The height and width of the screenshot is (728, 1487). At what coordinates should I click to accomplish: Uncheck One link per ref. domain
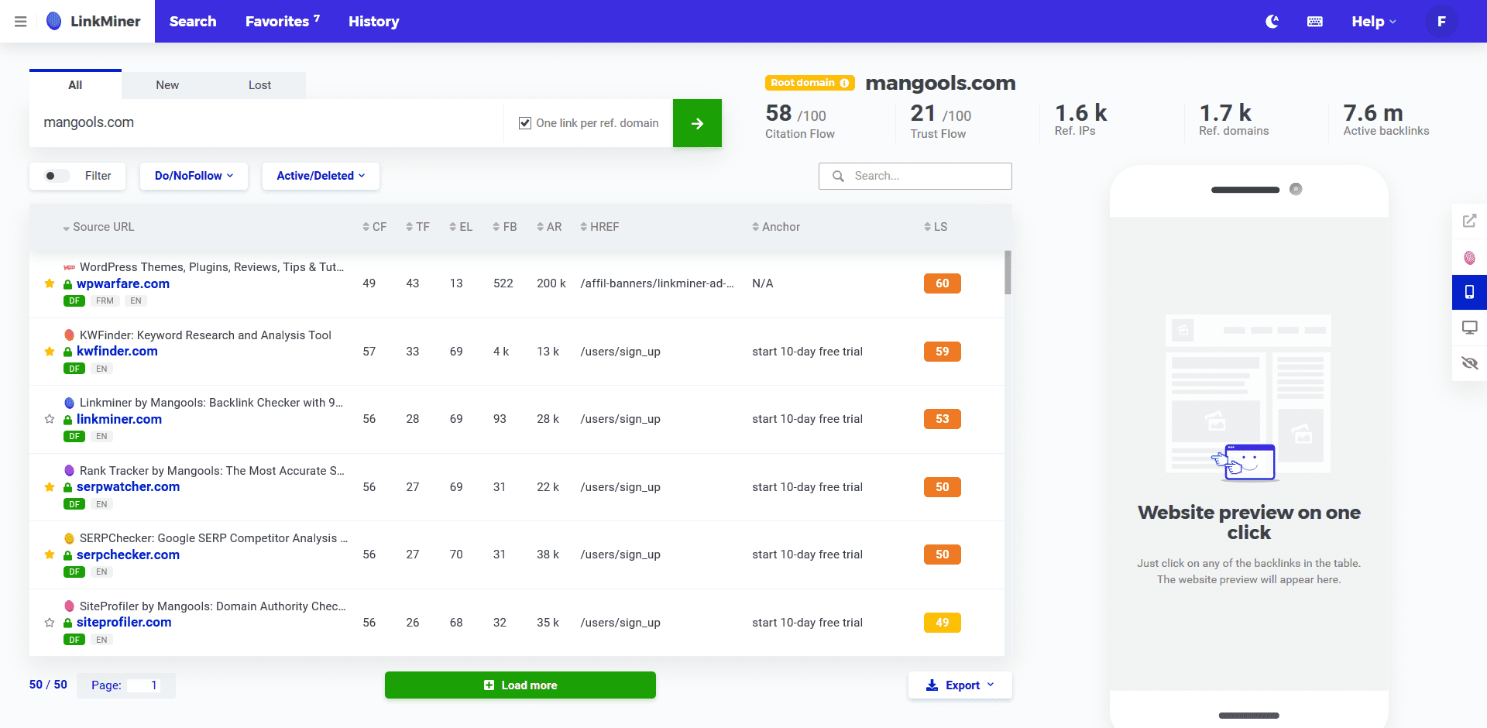(x=525, y=122)
